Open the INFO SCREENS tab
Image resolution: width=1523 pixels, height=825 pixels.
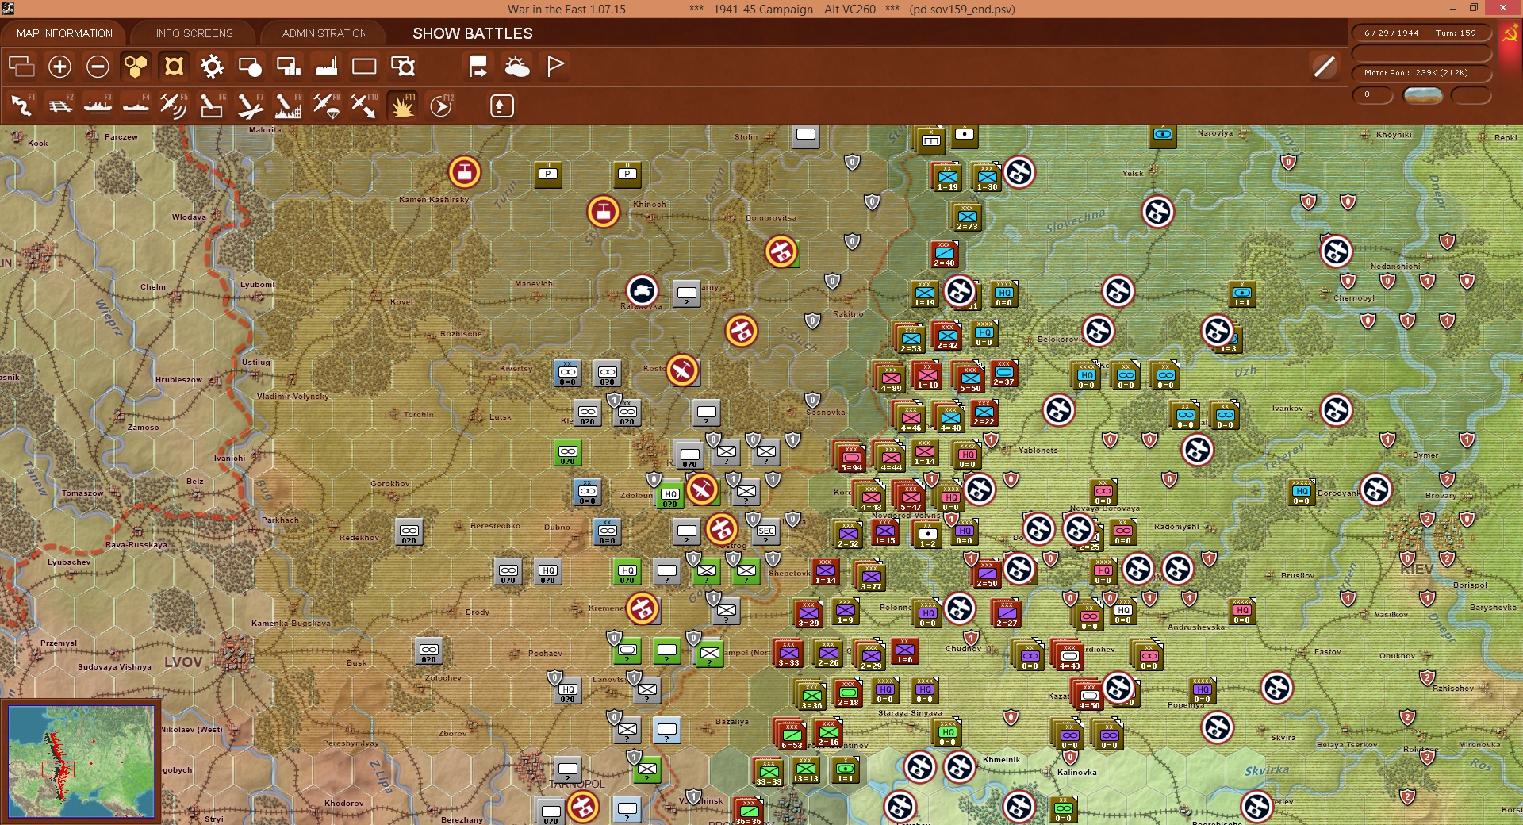194,33
